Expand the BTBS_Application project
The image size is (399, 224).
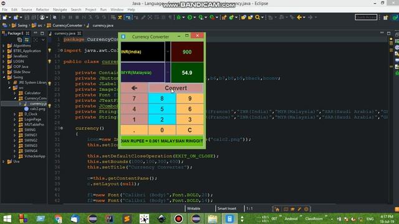click(3, 51)
